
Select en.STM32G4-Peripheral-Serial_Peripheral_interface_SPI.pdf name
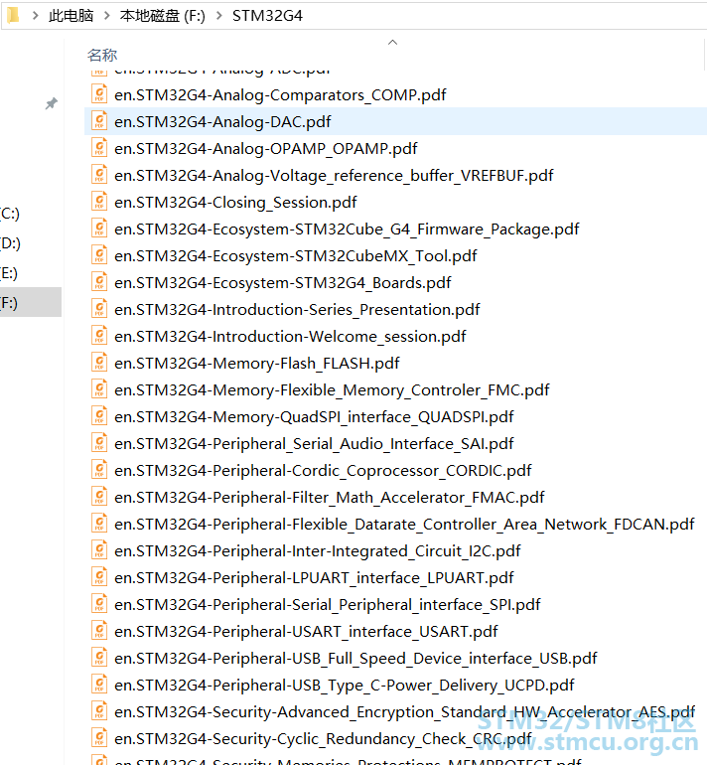(327, 604)
